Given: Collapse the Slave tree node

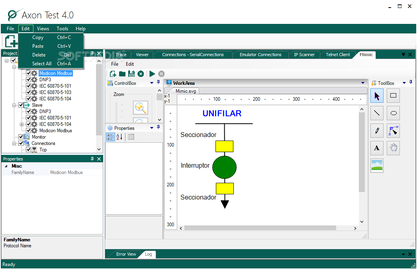Looking at the screenshot, I should (14, 105).
